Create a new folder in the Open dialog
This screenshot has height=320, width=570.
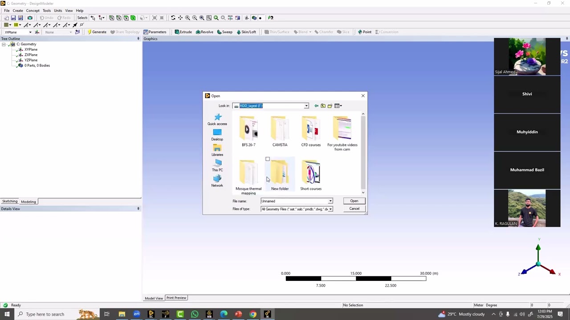330,106
